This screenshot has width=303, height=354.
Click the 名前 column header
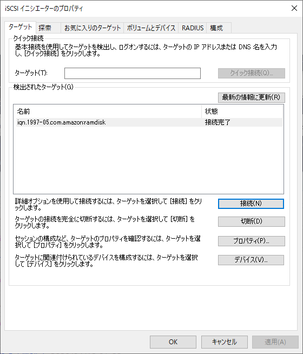109,112
